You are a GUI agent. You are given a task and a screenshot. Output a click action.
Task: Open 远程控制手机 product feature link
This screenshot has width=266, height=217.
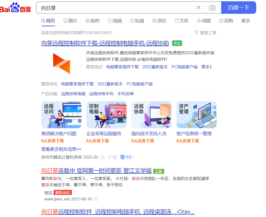(x=101, y=94)
